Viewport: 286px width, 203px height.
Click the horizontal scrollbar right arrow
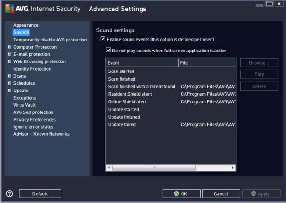[x=234, y=168]
